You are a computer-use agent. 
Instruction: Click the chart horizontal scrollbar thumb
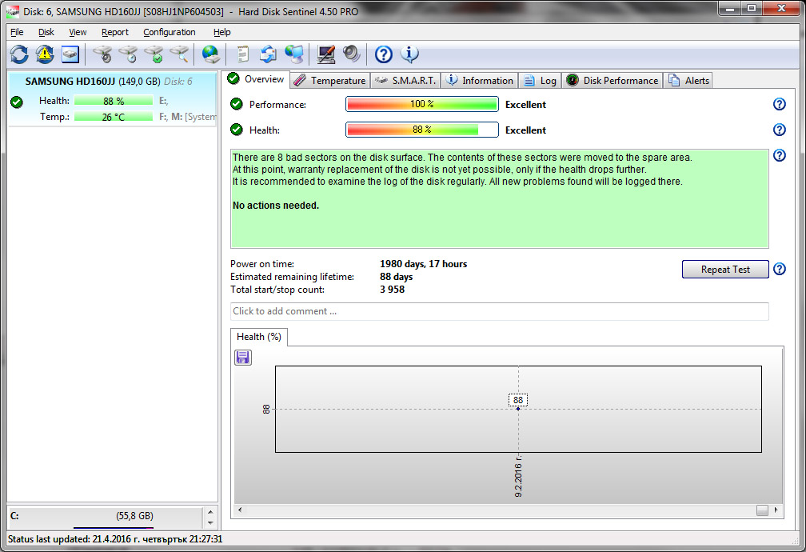coord(762,510)
